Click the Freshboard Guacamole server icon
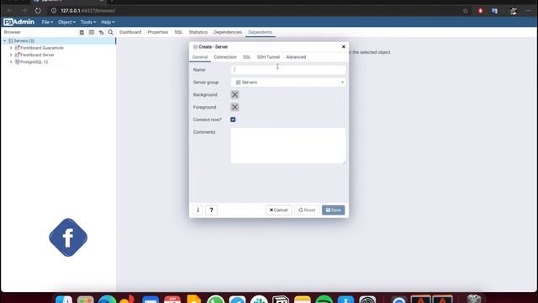This screenshot has height=303, width=538. (17, 48)
